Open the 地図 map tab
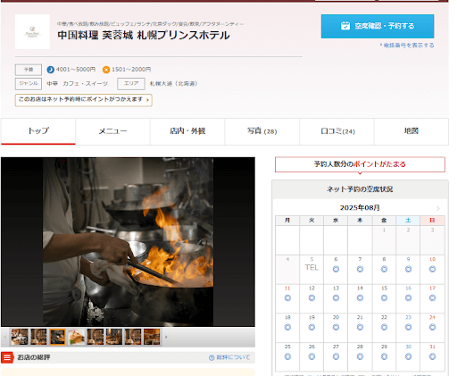This screenshot has height=376, width=457. (411, 131)
